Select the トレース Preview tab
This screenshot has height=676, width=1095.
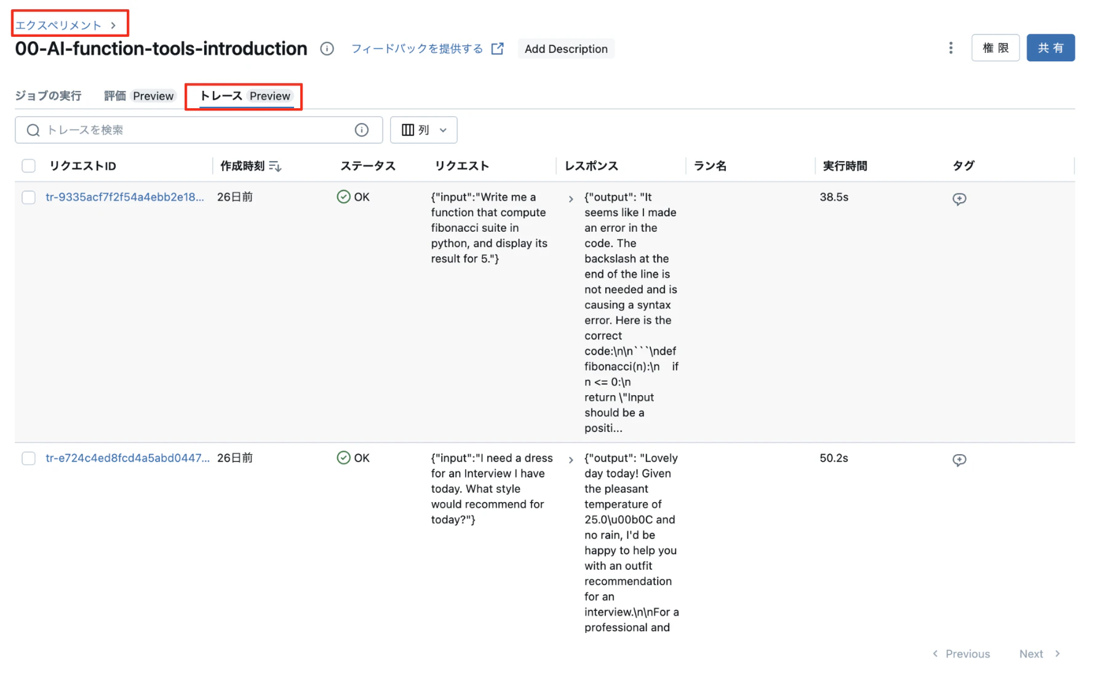click(245, 96)
